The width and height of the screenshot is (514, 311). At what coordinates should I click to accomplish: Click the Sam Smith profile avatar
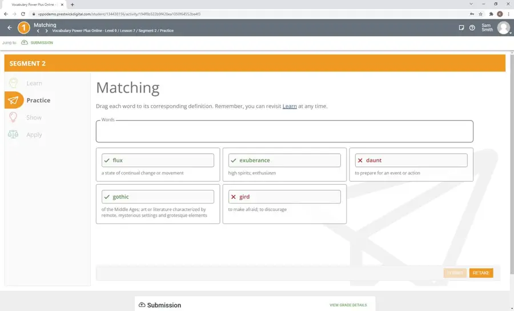[x=503, y=27]
